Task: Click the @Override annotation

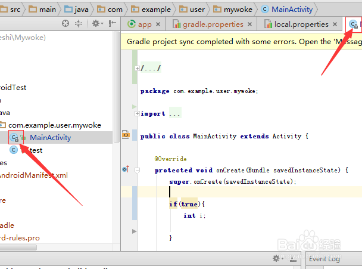Action: [x=170, y=159]
